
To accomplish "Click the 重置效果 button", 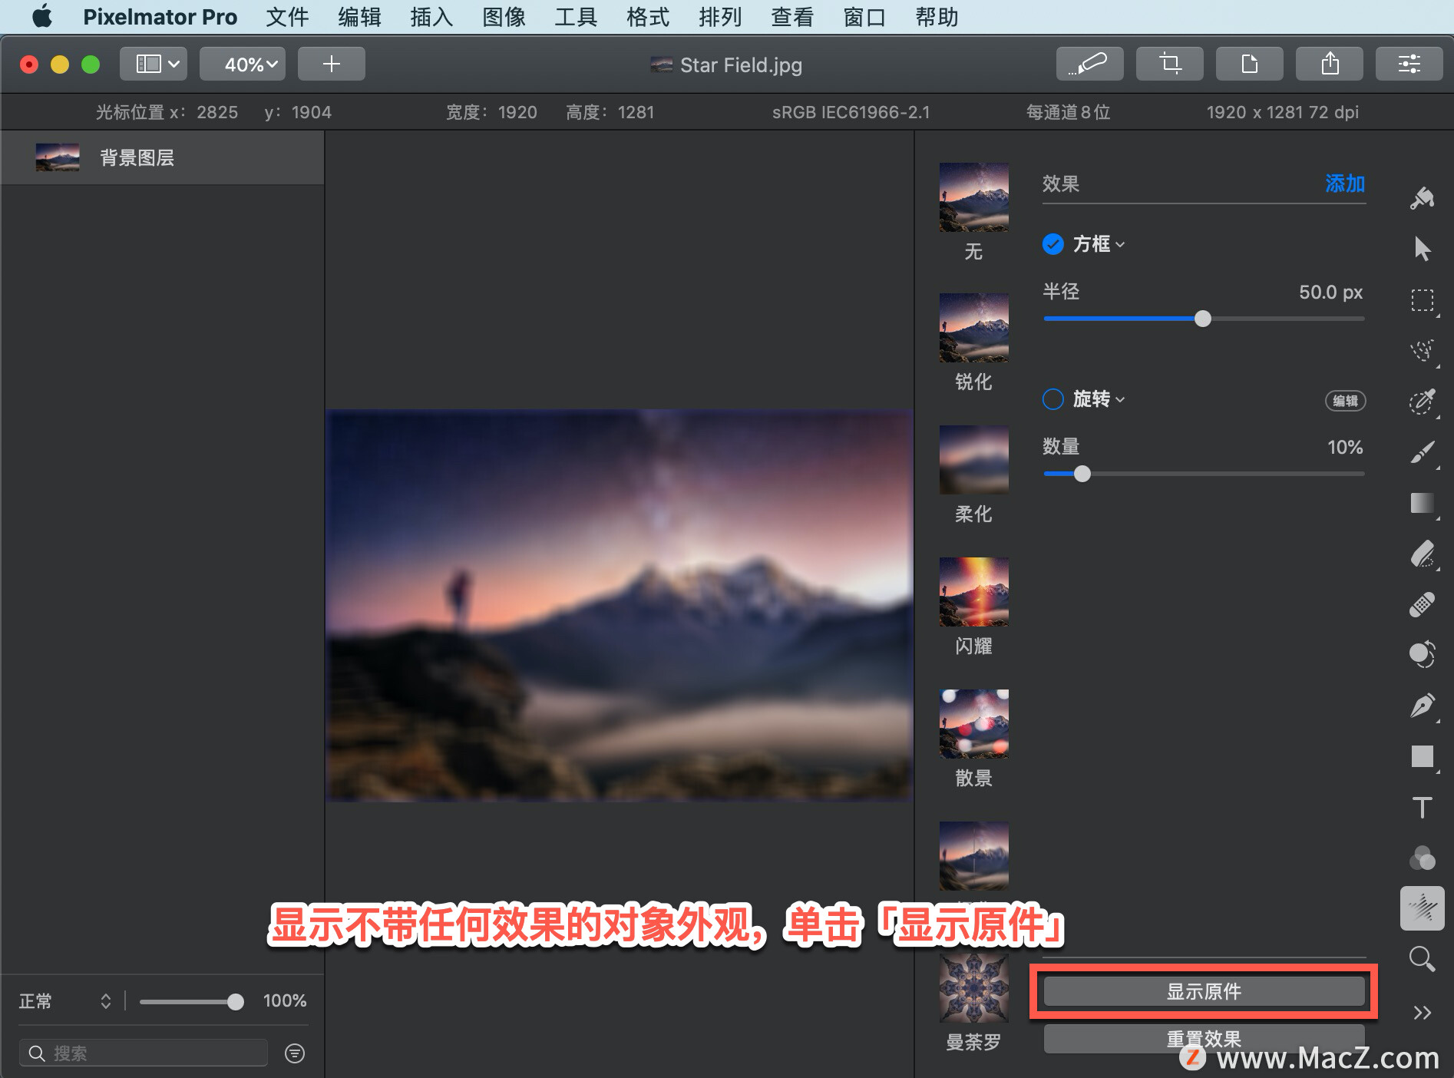I will click(1204, 1039).
